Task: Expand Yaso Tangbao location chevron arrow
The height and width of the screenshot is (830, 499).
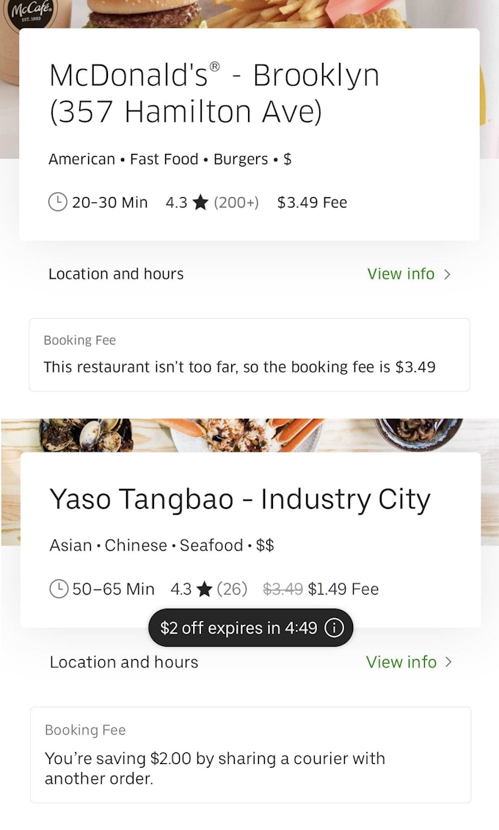Action: tap(448, 662)
